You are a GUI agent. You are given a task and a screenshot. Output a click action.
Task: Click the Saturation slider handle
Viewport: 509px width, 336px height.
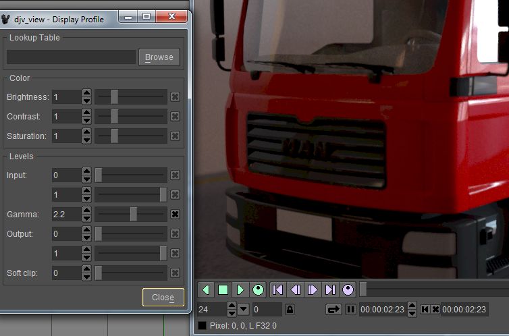(x=115, y=136)
